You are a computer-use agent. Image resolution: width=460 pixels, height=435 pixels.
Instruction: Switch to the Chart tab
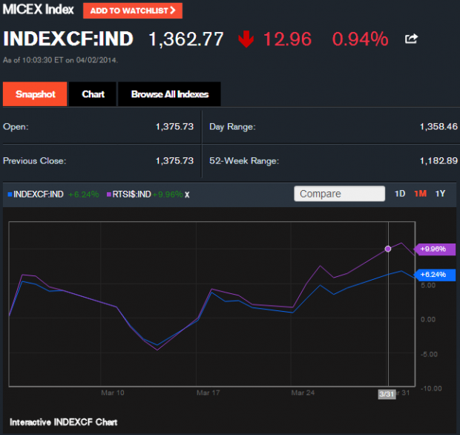[x=93, y=94]
